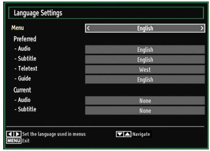Click the left arrow on Menu language selector
The width and height of the screenshot is (210, 151).
pyautogui.click(x=88, y=28)
